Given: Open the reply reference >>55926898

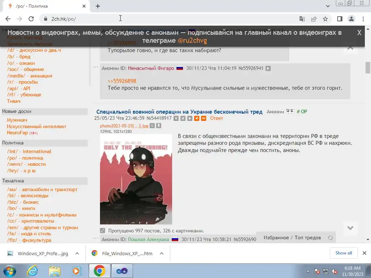Looking at the screenshot, I should click(122, 81).
